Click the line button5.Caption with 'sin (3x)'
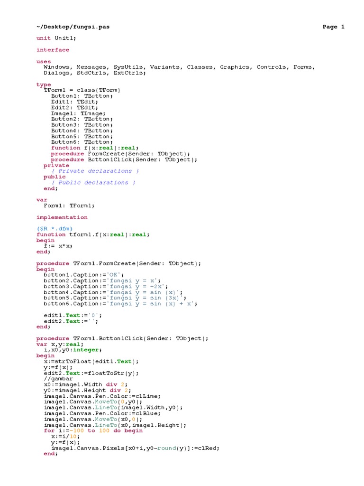This screenshot has height=486, width=364. click(x=115, y=298)
